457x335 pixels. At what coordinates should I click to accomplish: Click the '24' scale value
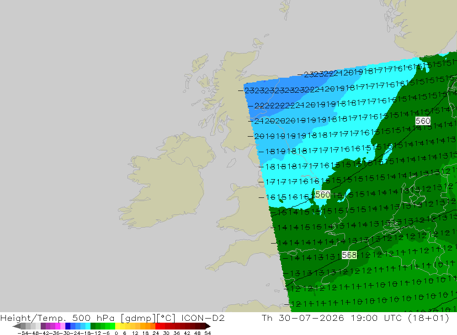click(156, 333)
